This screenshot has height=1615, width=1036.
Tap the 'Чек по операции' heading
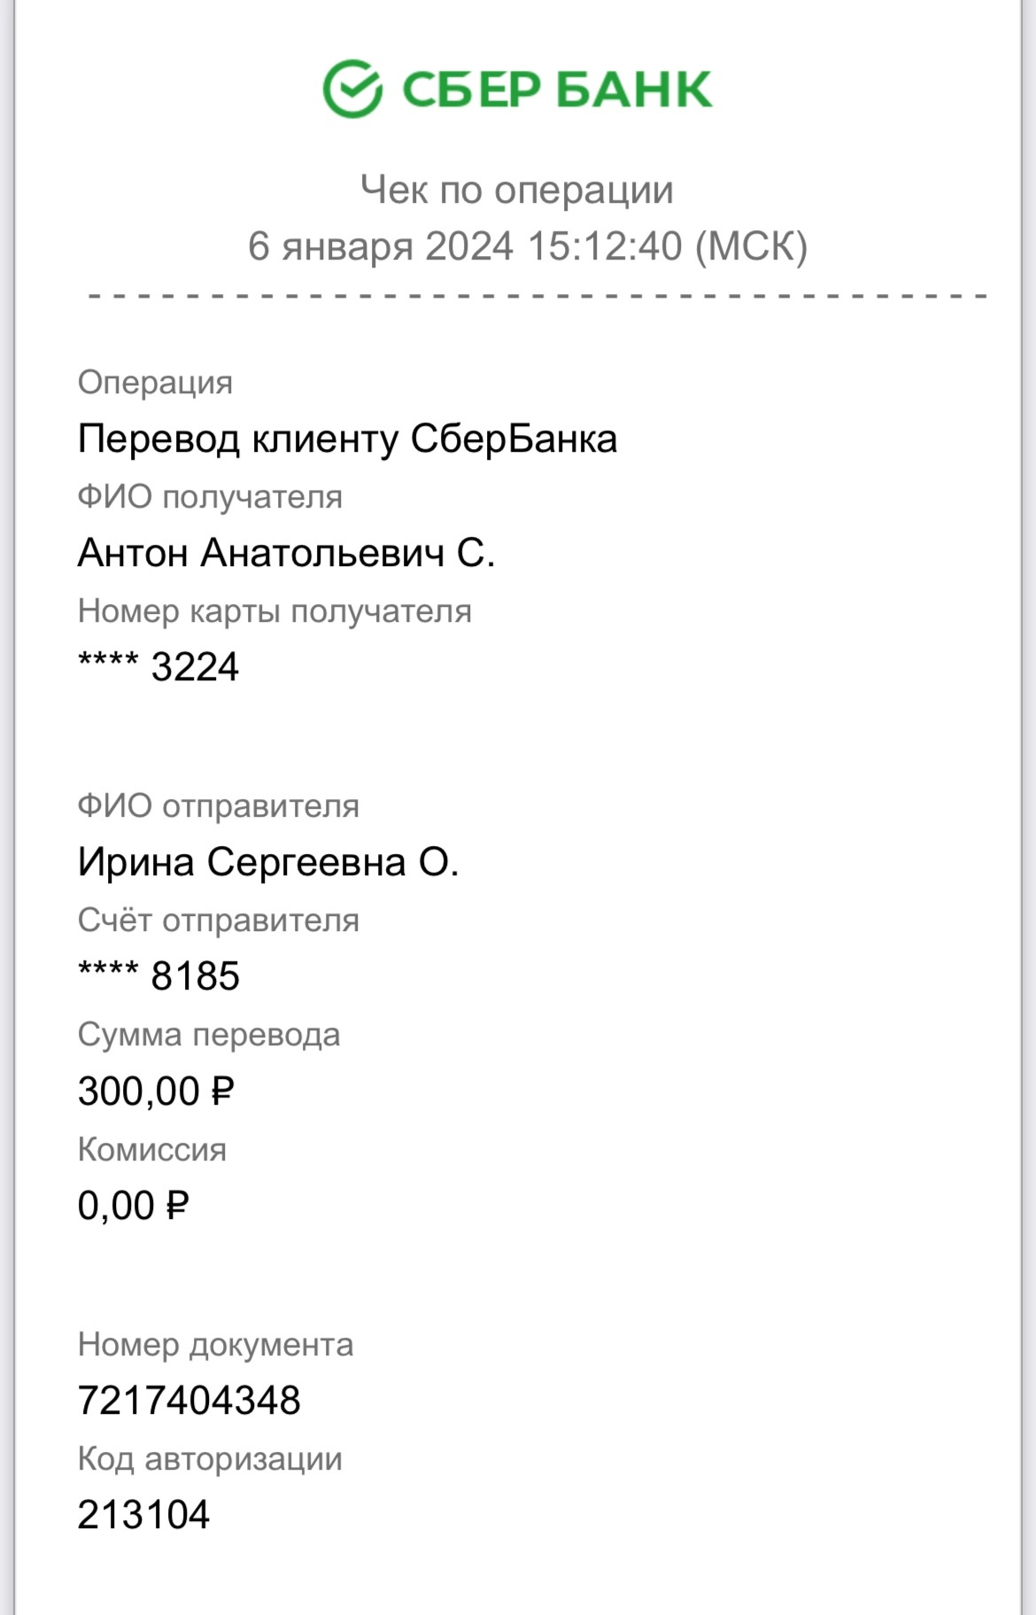[x=517, y=190]
